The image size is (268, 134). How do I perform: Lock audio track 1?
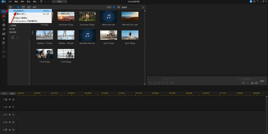pos(13,107)
